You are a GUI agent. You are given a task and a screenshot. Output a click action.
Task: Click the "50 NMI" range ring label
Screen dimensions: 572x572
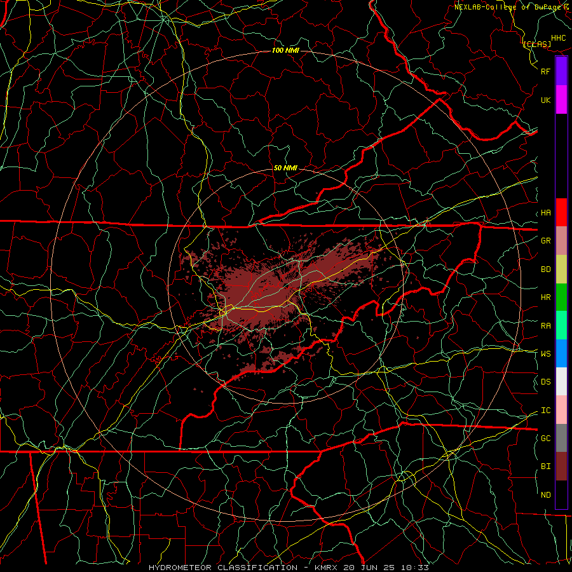click(285, 168)
